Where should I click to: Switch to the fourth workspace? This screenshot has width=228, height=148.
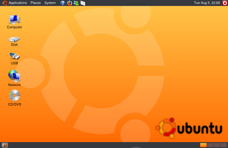point(224,145)
